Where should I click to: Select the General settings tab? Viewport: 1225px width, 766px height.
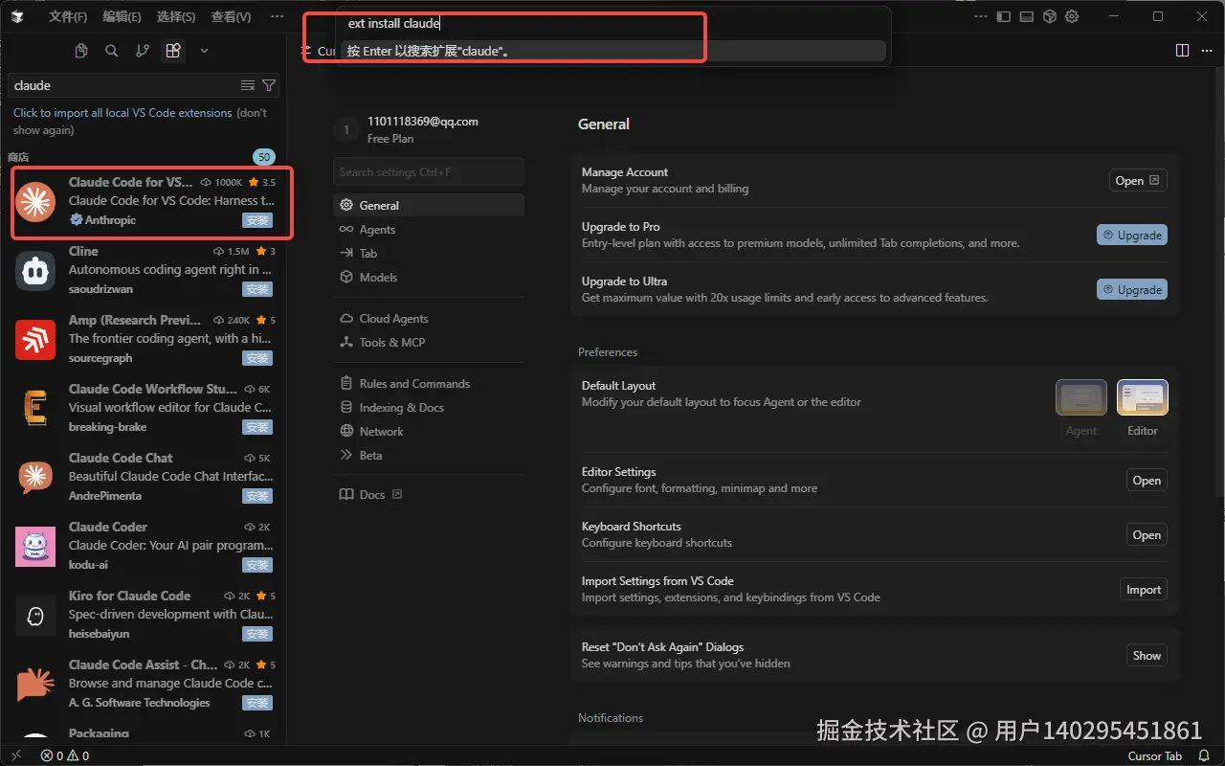coord(429,205)
